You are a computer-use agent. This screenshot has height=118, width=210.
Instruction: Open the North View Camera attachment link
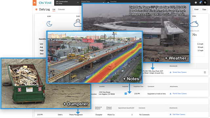point(179,94)
